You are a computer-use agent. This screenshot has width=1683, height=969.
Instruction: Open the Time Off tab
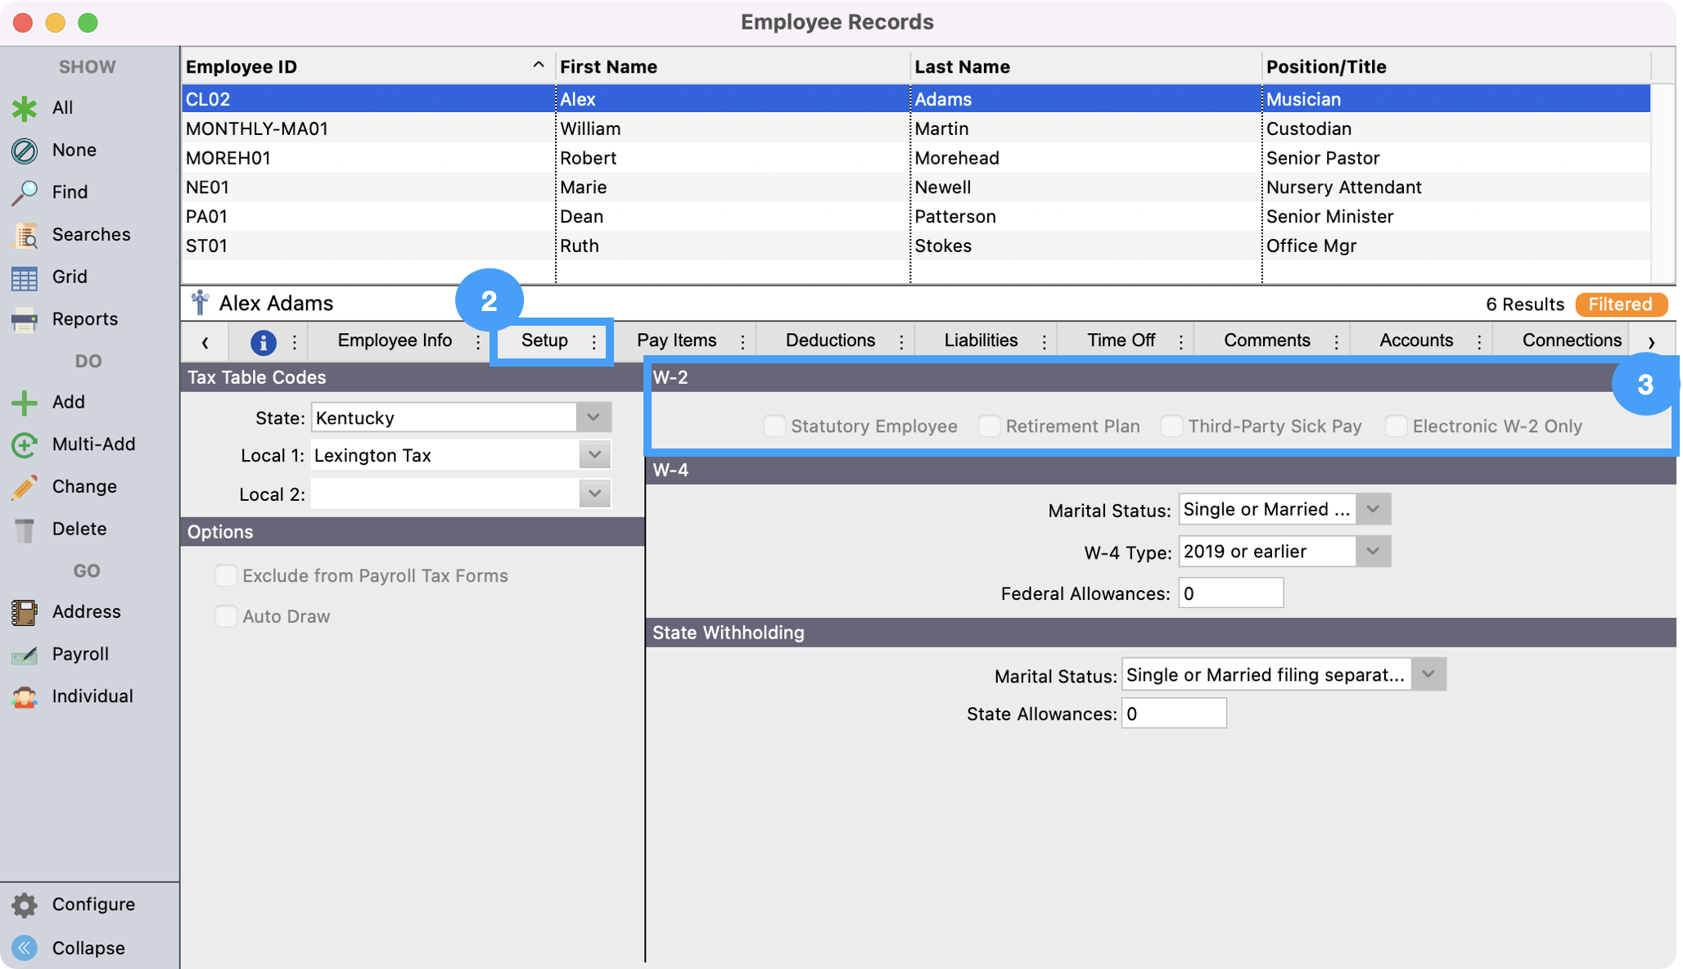[1121, 340]
